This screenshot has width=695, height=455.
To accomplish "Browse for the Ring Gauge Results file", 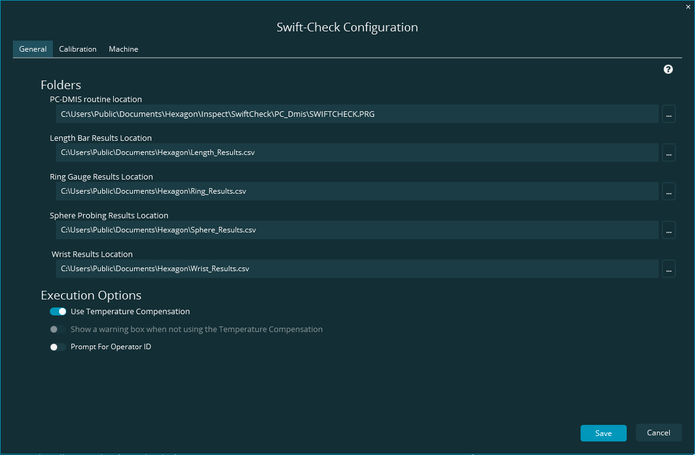I will [669, 191].
